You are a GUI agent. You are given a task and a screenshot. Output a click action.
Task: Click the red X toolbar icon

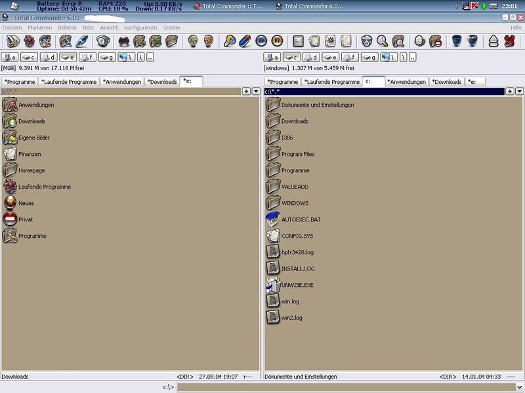pos(509,41)
